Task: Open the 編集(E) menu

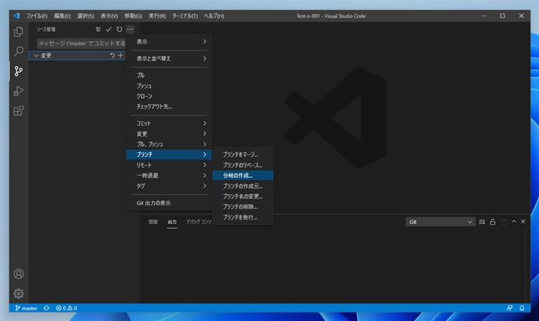Action: pos(62,16)
